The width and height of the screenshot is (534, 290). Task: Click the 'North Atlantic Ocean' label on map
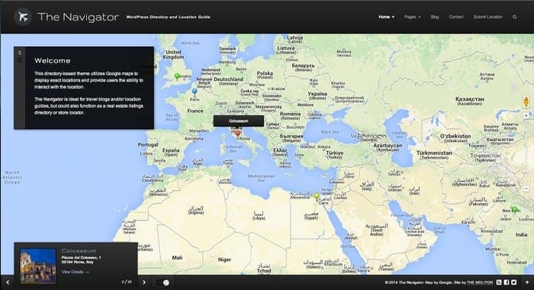(x=12, y=178)
